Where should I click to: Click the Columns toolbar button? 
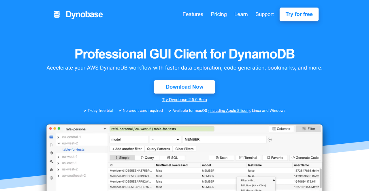coord(281,129)
